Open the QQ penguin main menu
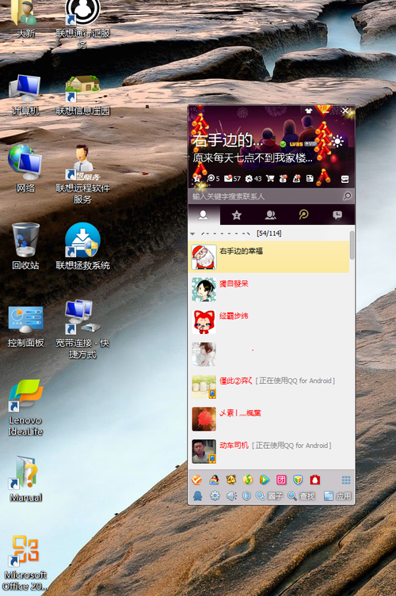The width and height of the screenshot is (396, 596). click(197, 496)
